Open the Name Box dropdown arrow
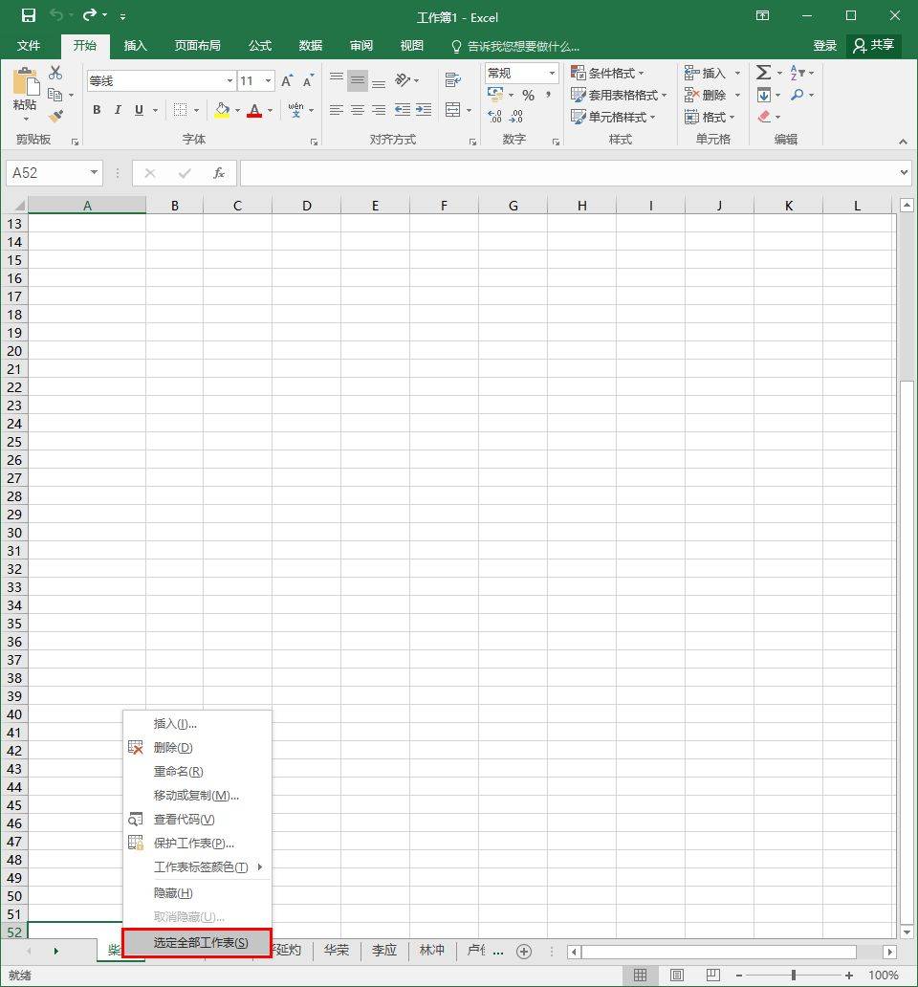Image resolution: width=918 pixels, height=987 pixels. pyautogui.click(x=94, y=172)
